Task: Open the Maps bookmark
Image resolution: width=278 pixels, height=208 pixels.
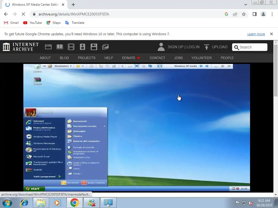Action: 53,23
